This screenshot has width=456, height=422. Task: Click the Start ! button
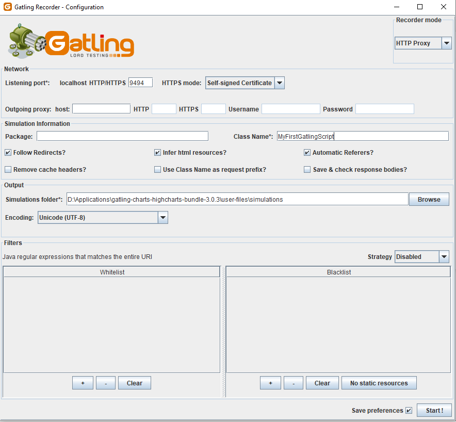[x=434, y=410]
